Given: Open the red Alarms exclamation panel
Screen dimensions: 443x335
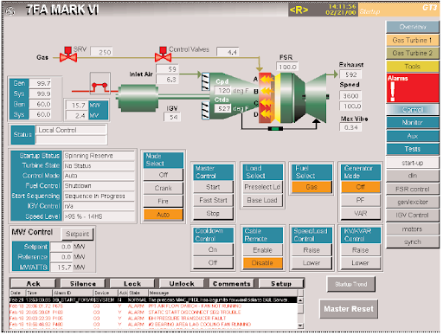Looking at the screenshot, I should (413, 88).
